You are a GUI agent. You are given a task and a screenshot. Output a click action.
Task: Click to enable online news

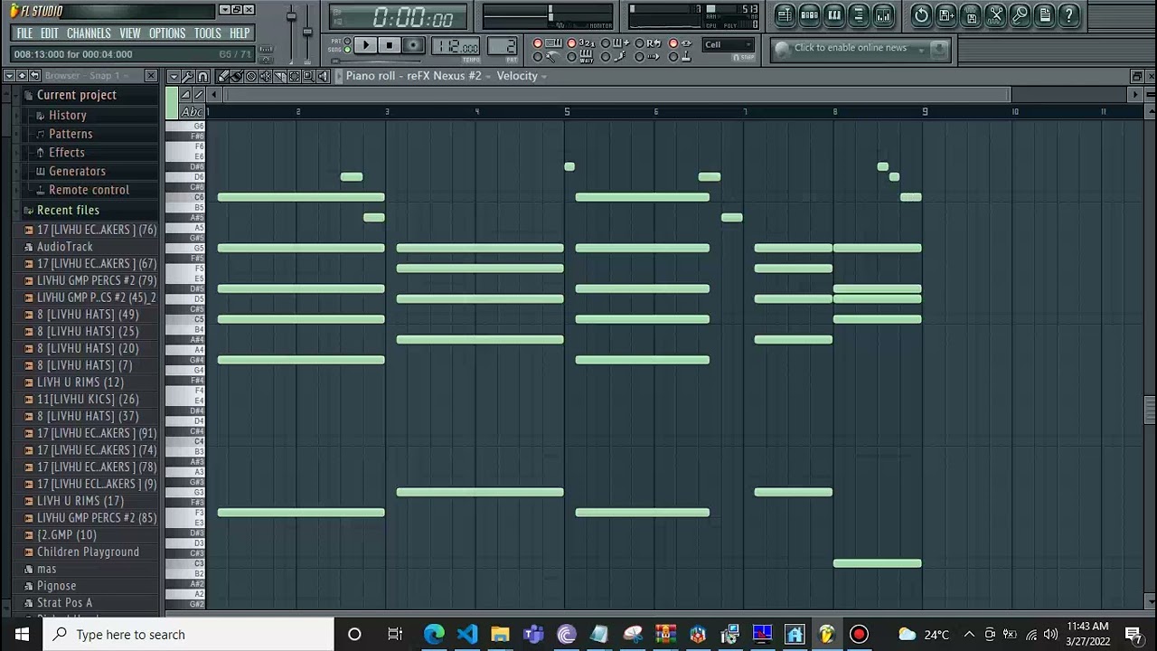tap(851, 48)
